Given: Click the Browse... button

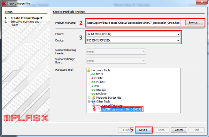Looking at the screenshot, I should (194, 23).
